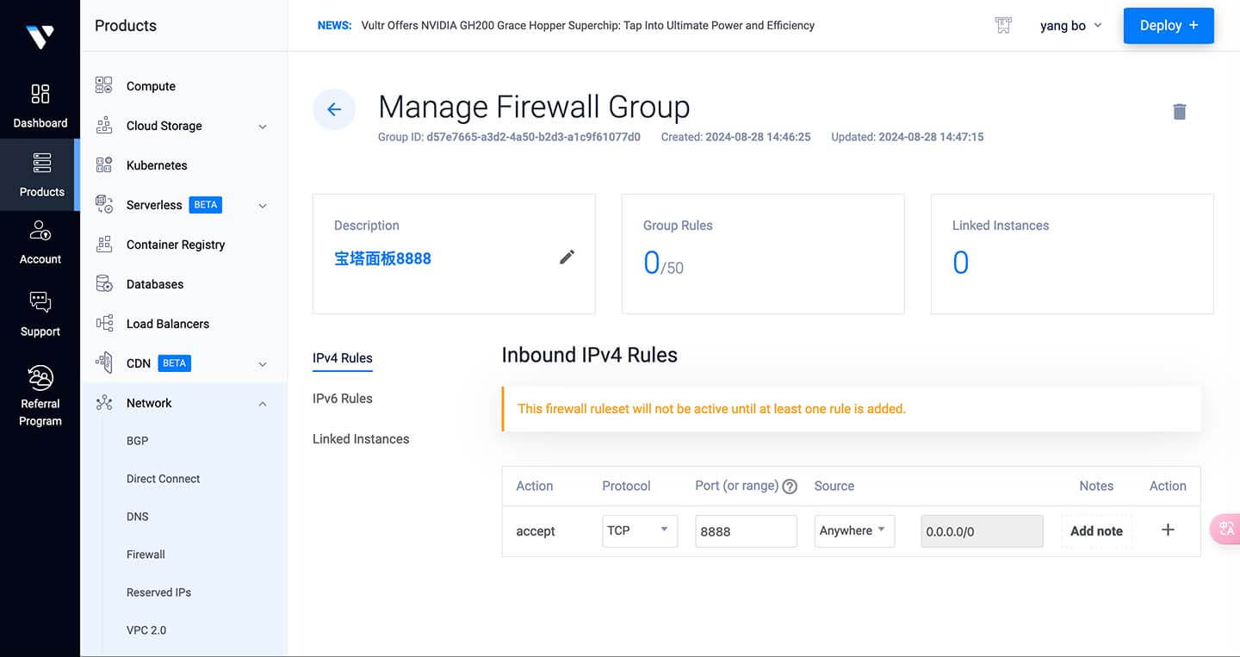The height and width of the screenshot is (657, 1240).
Task: Click the Load Balancers menu label
Action: (x=168, y=324)
